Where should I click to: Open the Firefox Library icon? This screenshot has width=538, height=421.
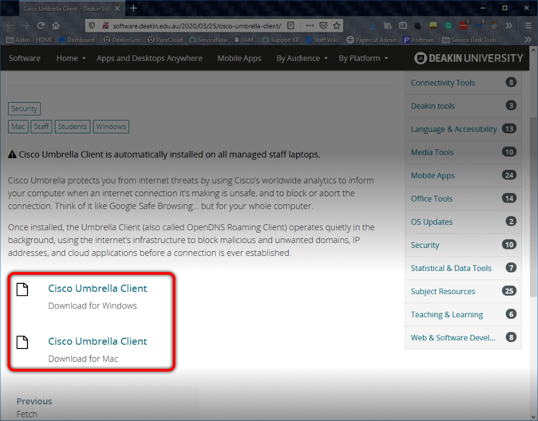pos(387,25)
